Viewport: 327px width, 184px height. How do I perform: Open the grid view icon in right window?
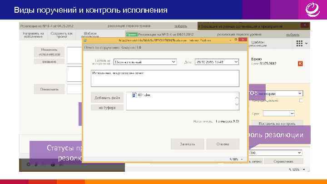299,44
